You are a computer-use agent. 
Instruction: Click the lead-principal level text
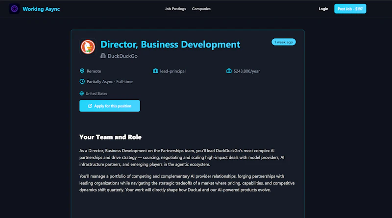(x=173, y=71)
